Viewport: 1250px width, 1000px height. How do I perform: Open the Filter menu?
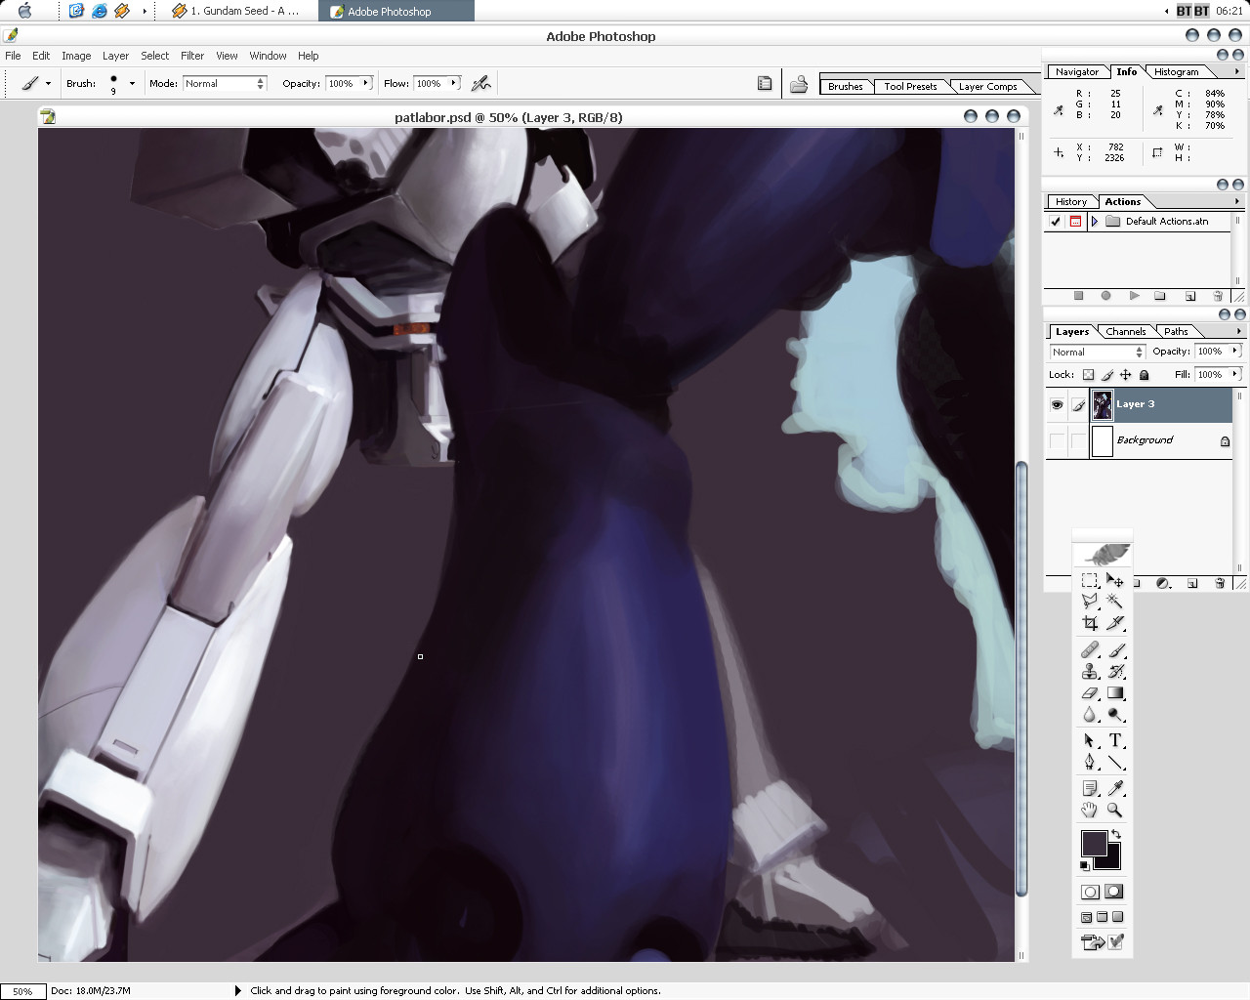coord(192,56)
